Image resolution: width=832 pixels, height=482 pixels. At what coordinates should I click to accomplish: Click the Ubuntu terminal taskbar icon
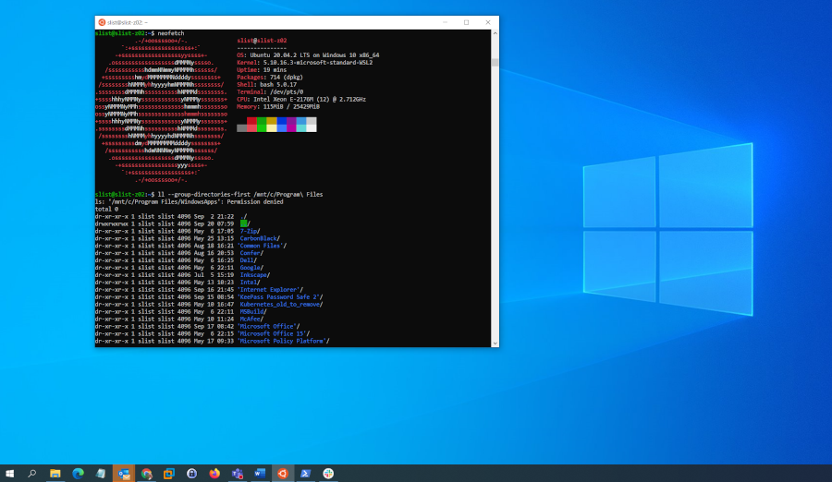283,473
